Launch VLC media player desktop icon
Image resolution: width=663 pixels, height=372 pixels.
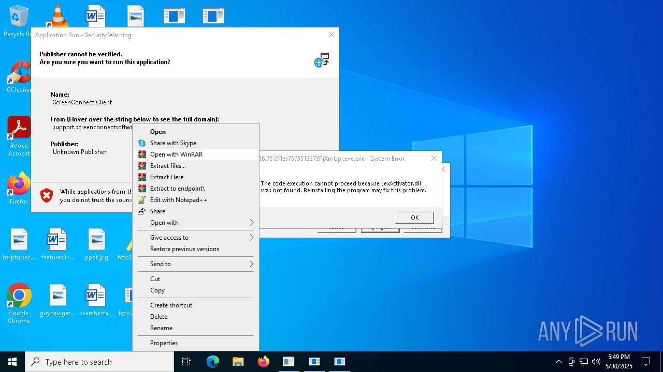[x=57, y=16]
